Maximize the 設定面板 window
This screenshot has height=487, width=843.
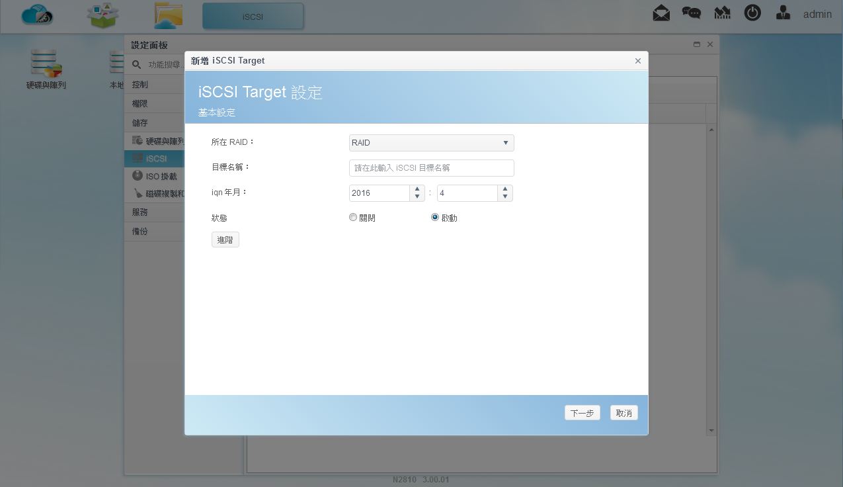(697, 44)
